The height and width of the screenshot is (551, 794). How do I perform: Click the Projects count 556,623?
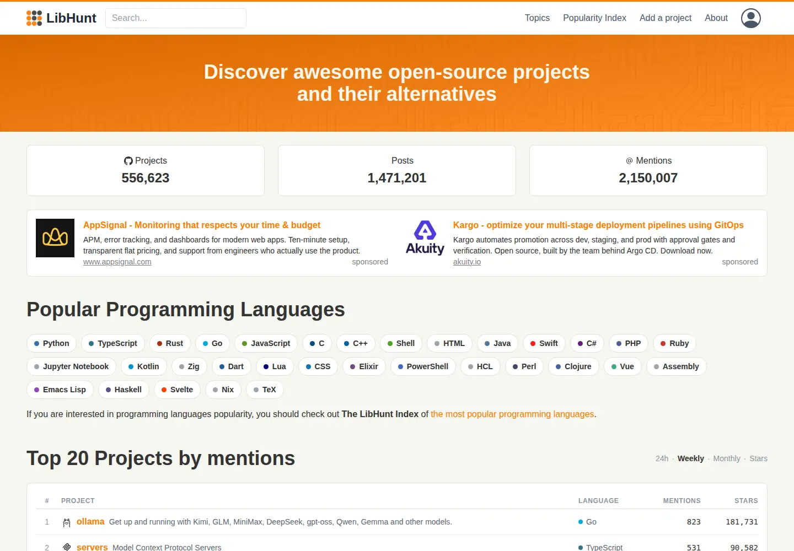point(146,178)
